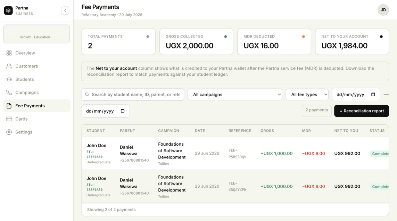Click the MDR column header
397x221 pixels.
306,131
